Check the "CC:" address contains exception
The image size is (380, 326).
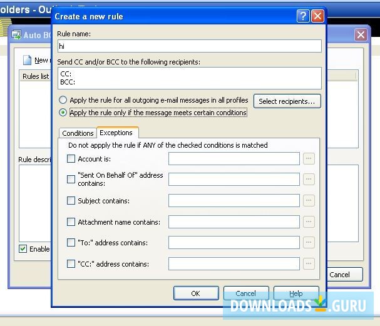point(71,263)
